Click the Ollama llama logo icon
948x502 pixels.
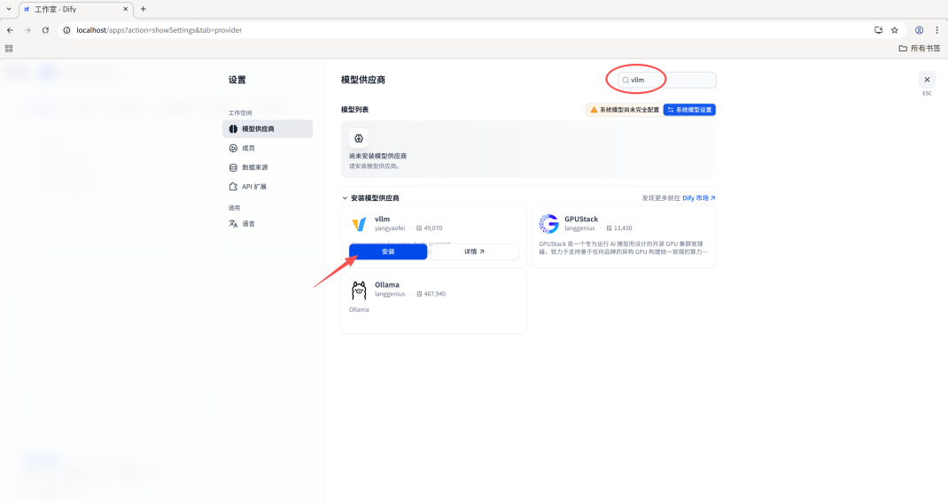[359, 290]
